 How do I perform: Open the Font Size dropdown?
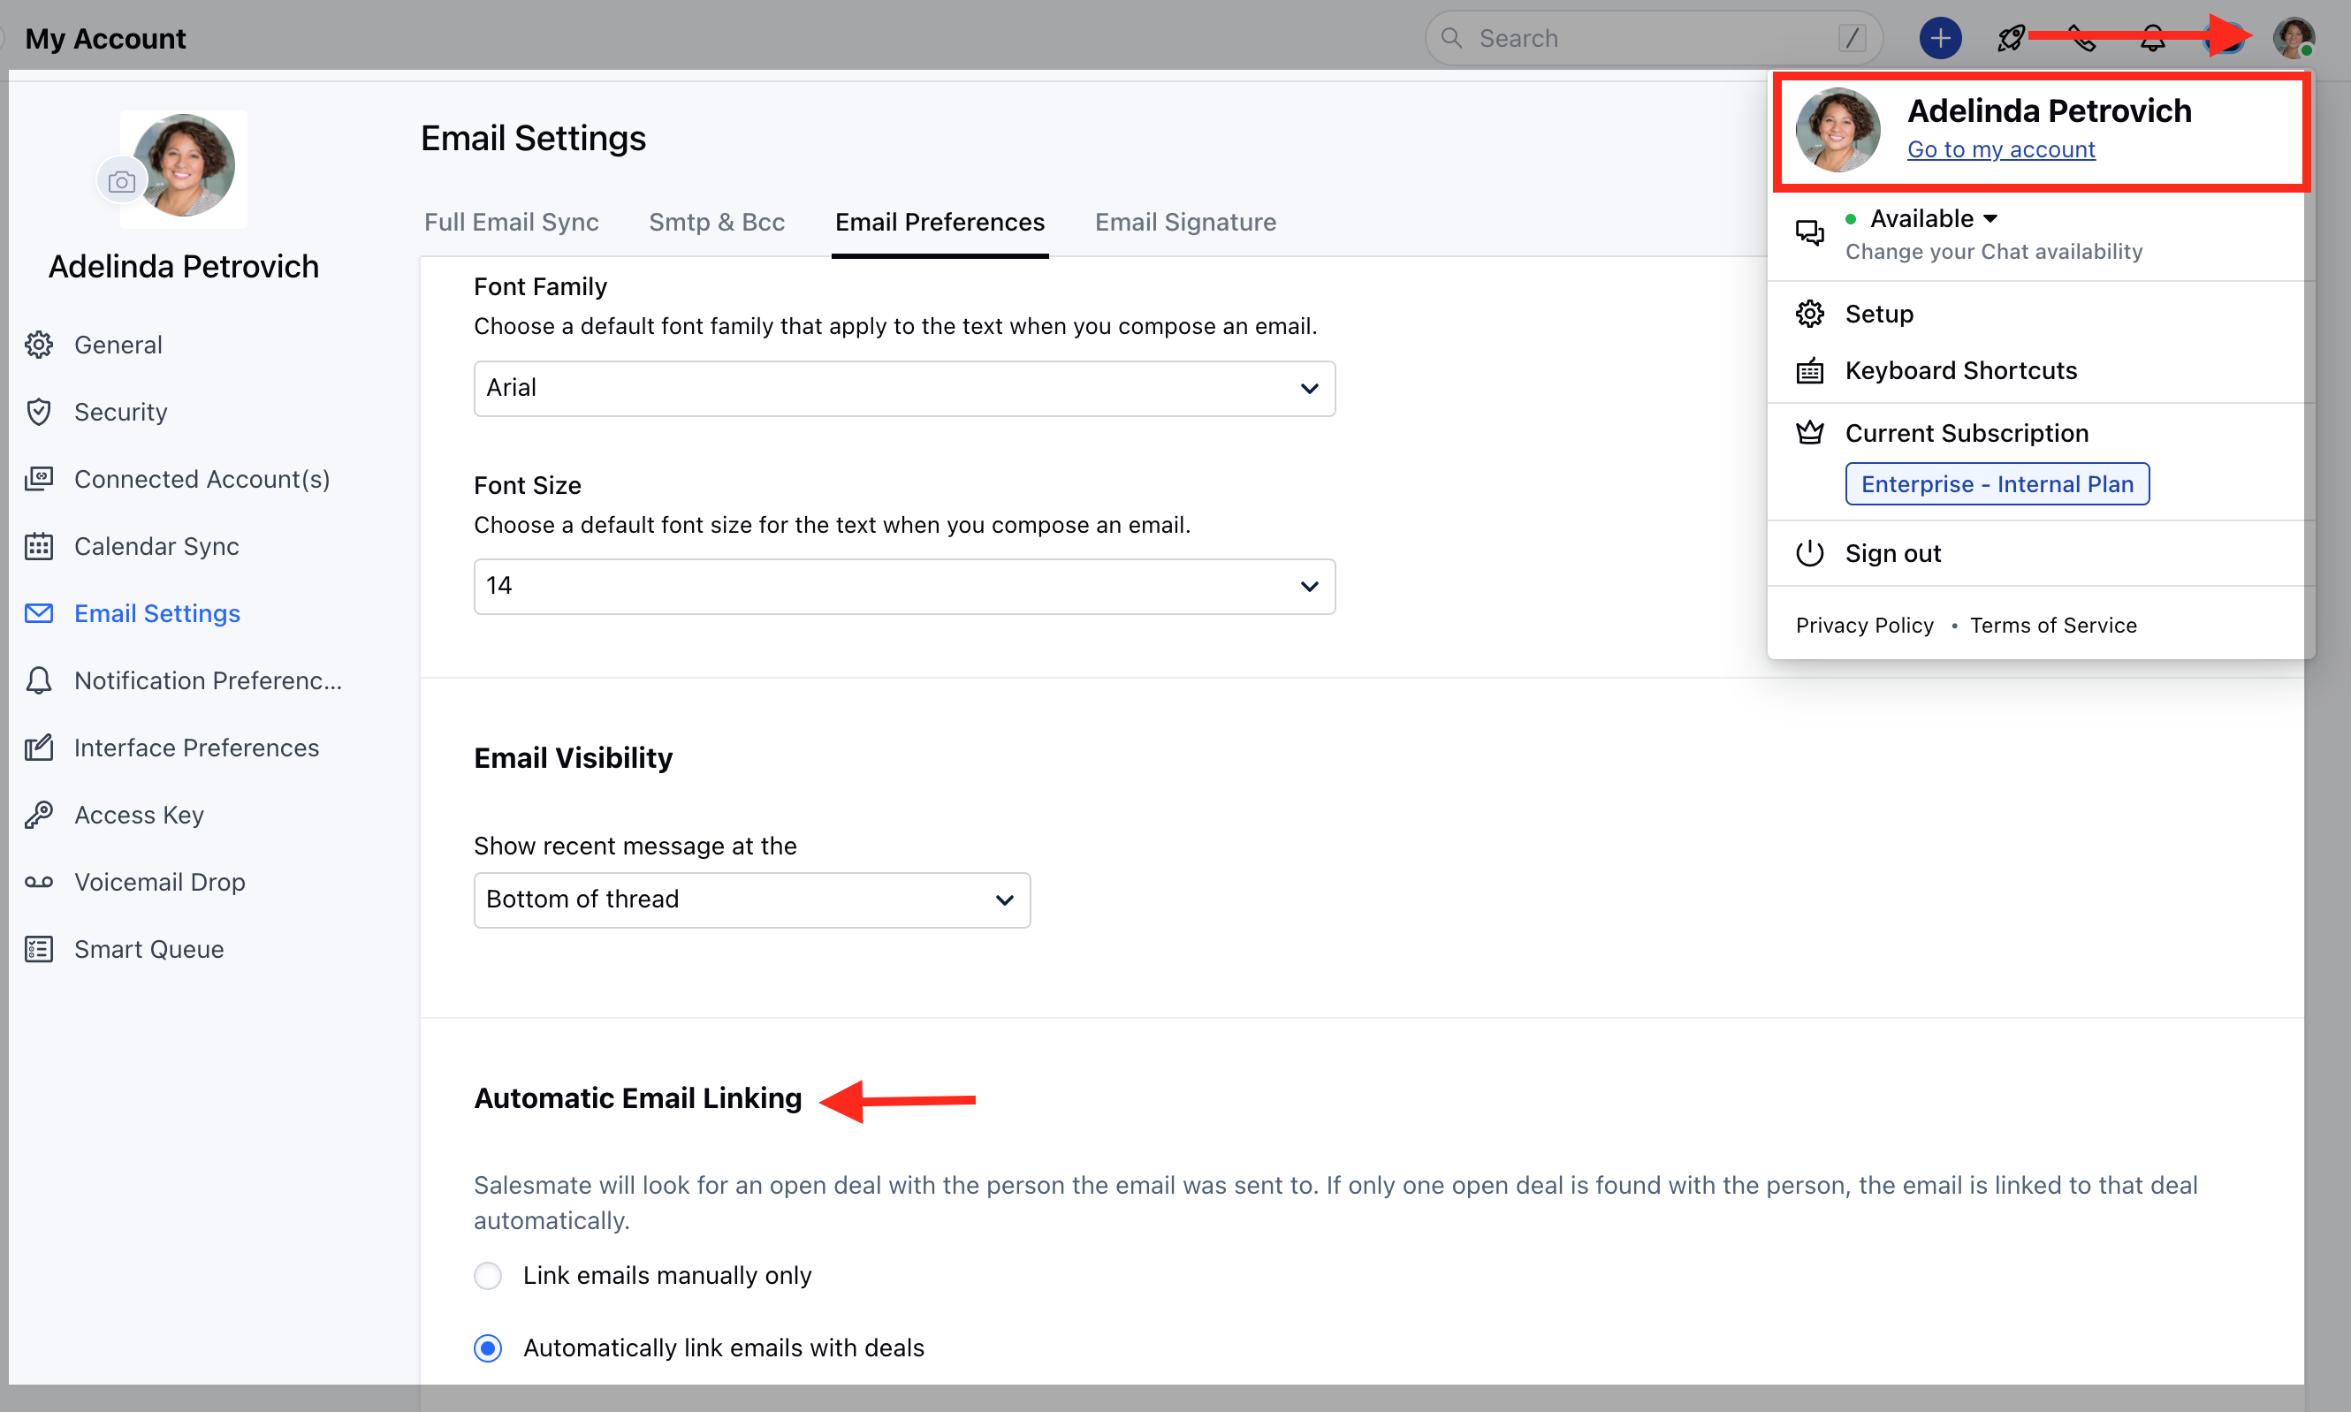(904, 586)
